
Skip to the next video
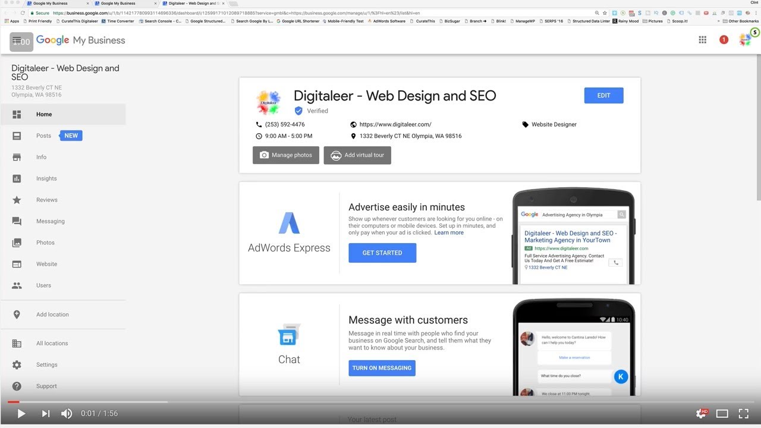point(46,414)
